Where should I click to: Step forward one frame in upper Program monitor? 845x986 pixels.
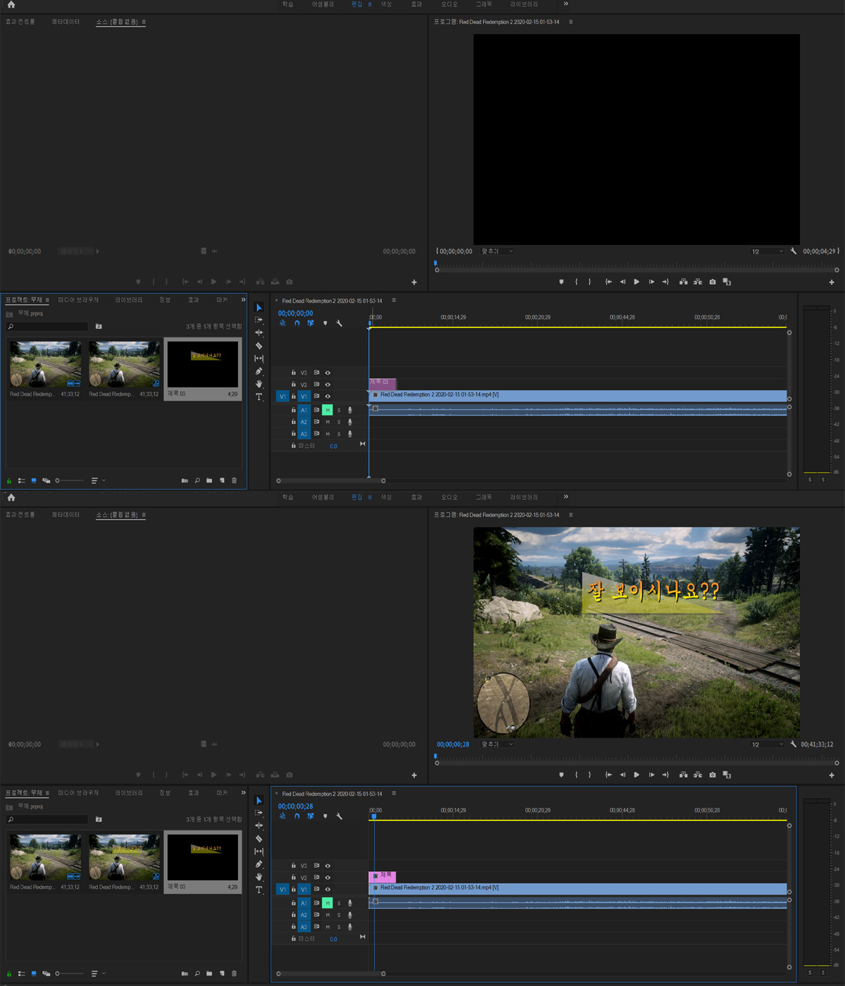(x=651, y=282)
